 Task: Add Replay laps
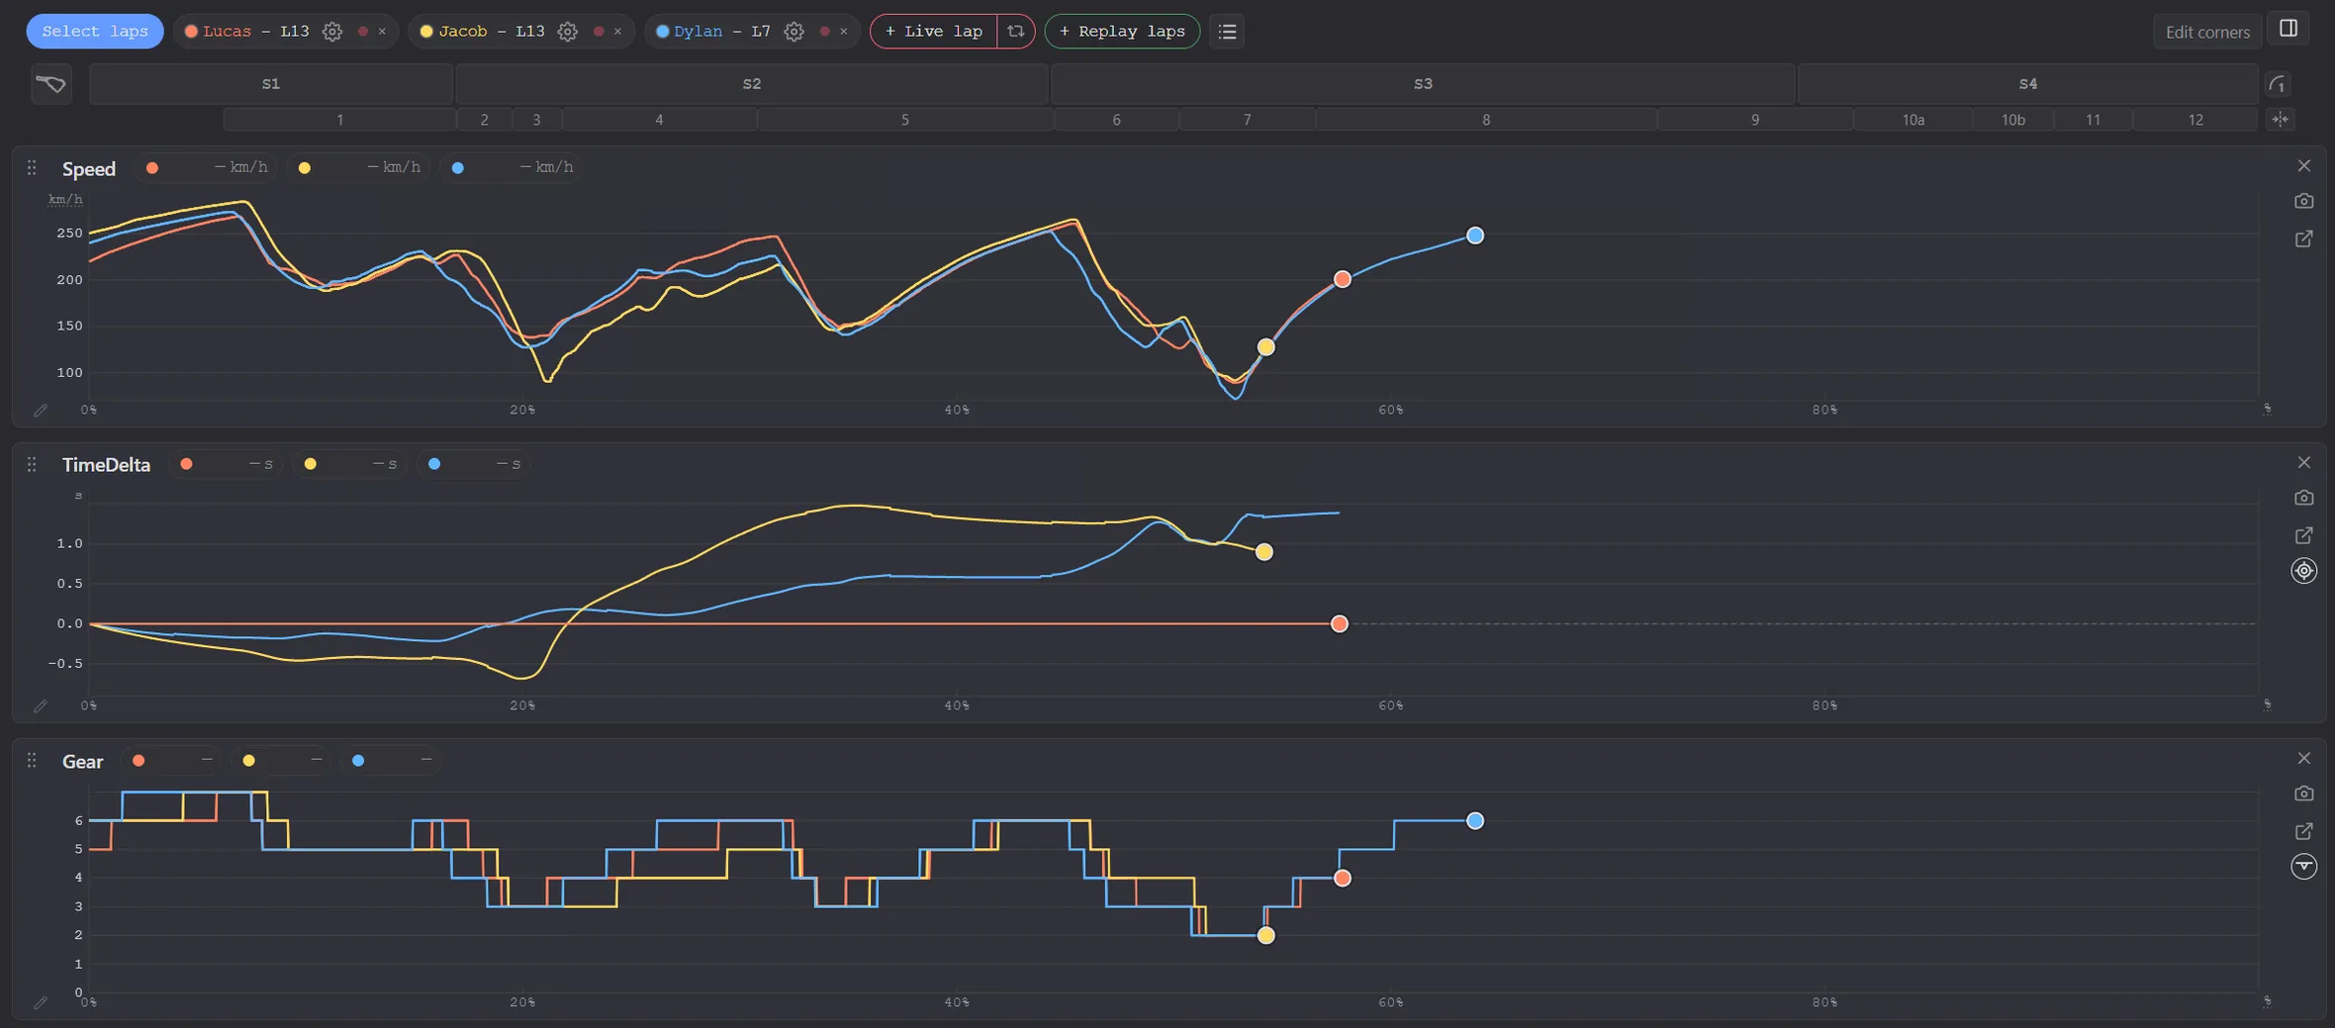tap(1122, 32)
